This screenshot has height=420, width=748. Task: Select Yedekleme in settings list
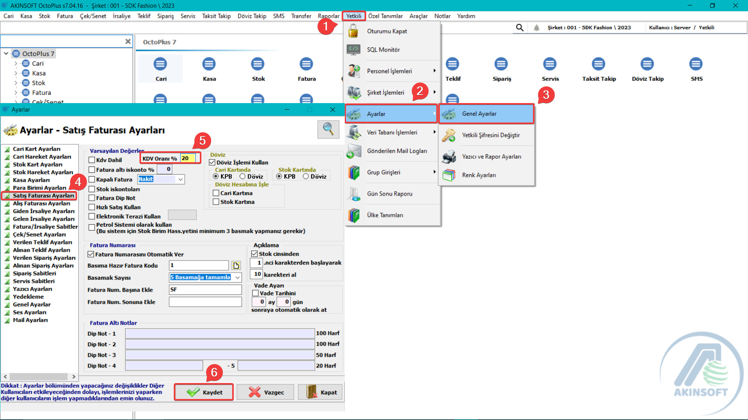[x=28, y=297]
